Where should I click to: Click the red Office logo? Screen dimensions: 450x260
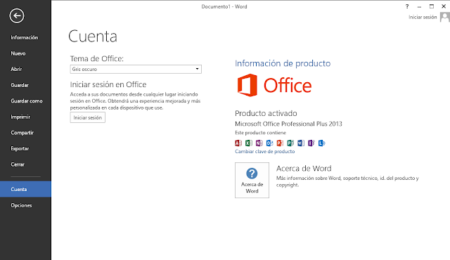274,85
